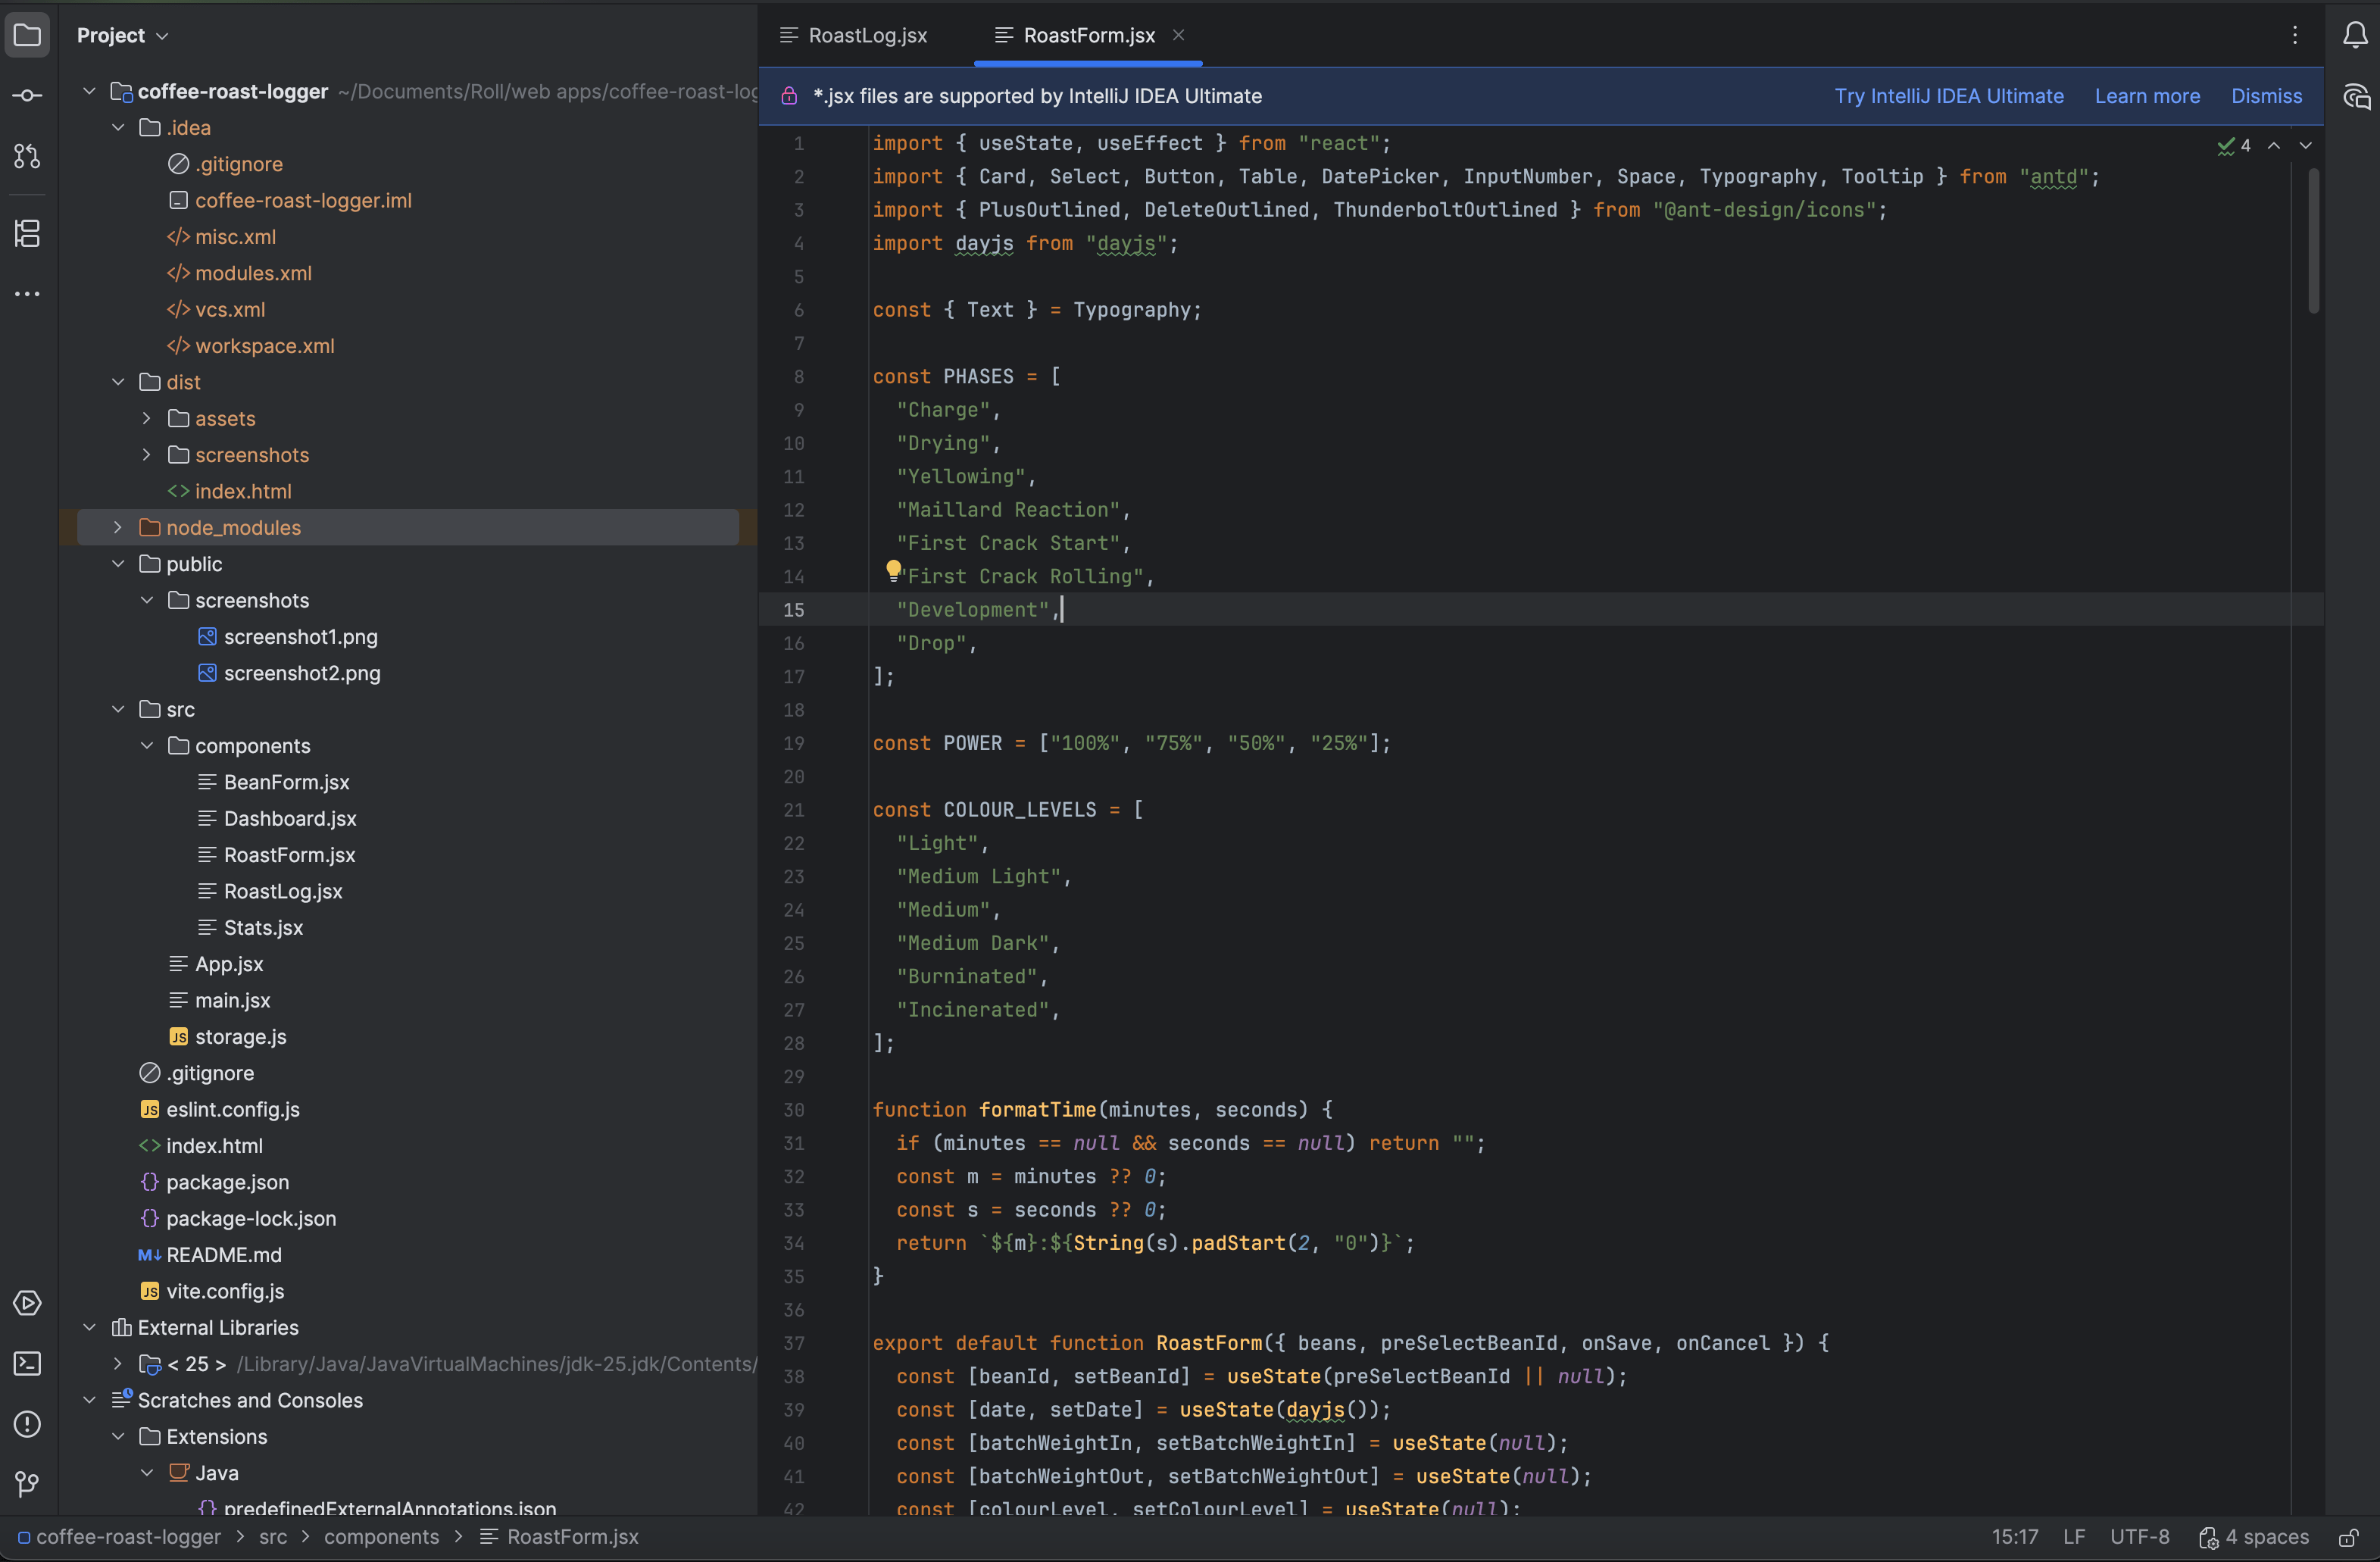Open the Notifications bell
Viewport: 2380px width, 1562px height.
[2355, 36]
